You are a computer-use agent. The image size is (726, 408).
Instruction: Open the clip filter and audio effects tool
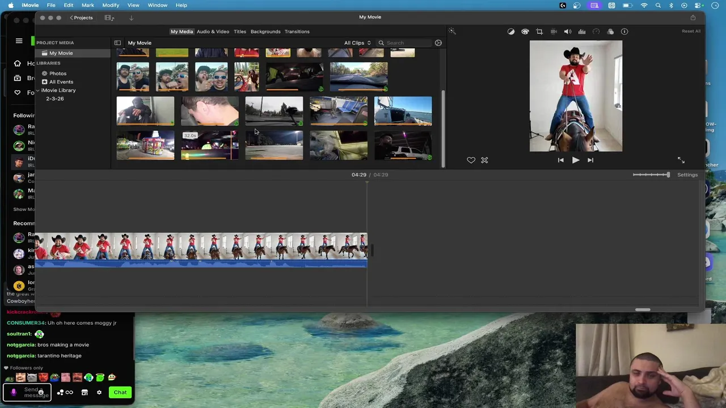pyautogui.click(x=610, y=32)
